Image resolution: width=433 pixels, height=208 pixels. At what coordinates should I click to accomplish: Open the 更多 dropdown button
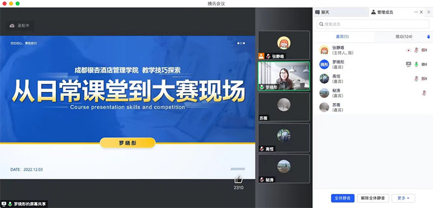point(403,198)
